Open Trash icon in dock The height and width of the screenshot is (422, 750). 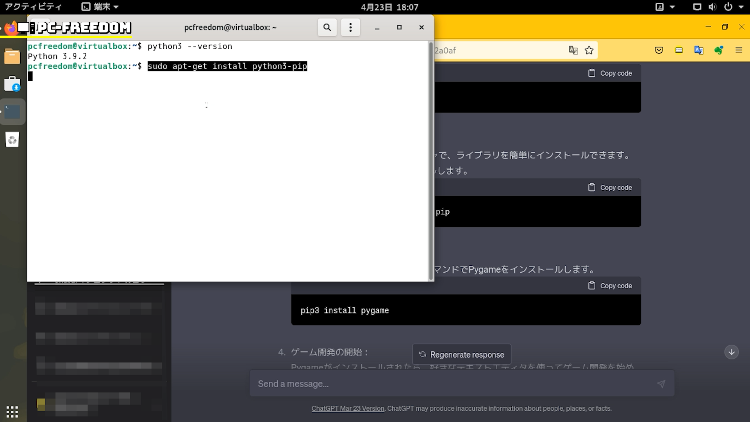tap(12, 140)
